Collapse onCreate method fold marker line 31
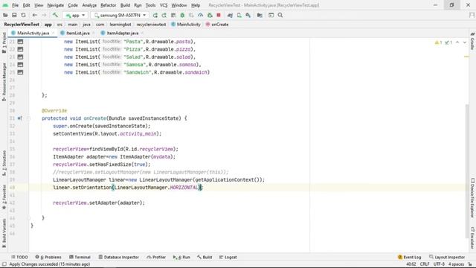 click(x=29, y=118)
